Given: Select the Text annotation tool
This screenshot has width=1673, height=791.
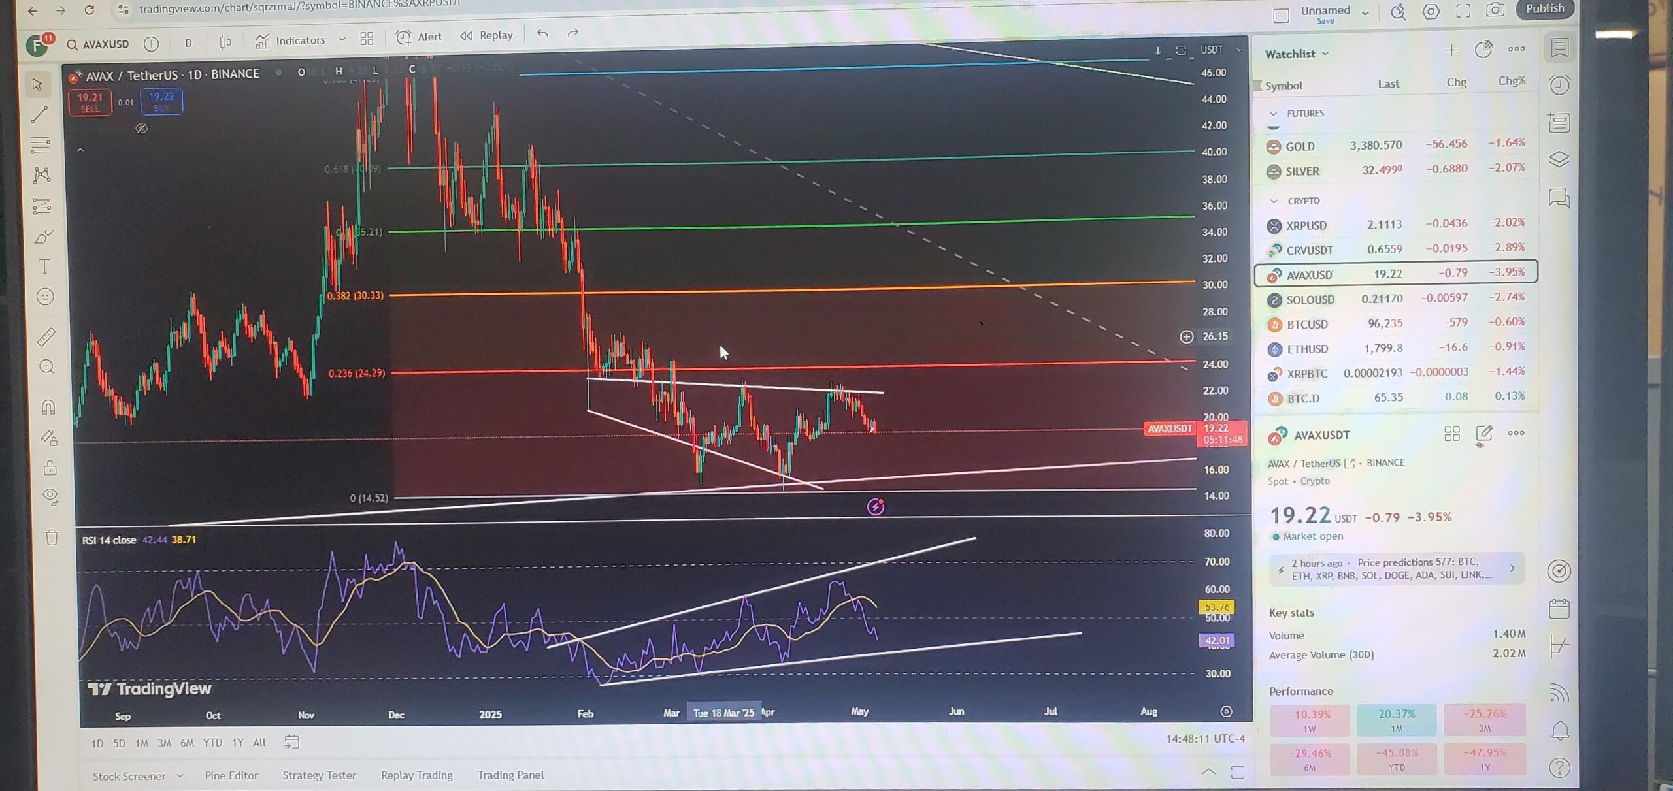Looking at the screenshot, I should click(x=44, y=266).
